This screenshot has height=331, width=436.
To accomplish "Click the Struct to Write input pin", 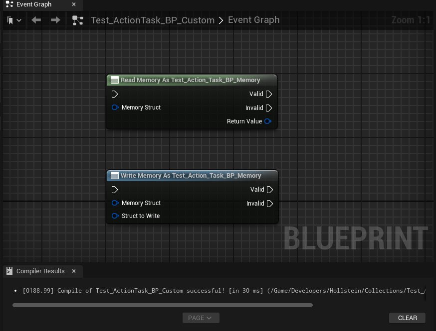I will [x=115, y=216].
